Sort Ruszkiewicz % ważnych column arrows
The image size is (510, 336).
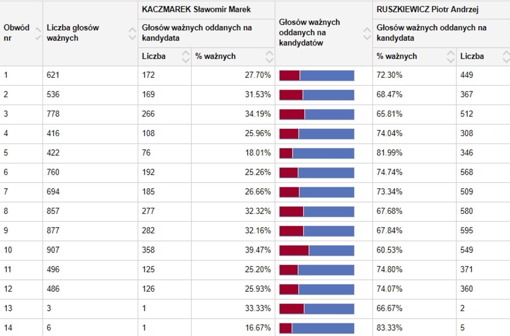tap(450, 56)
